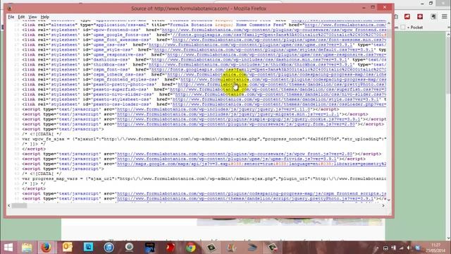The image size is (451, 254).
Task: Open the font-awesome.min.css stylesheet link
Action: 279,40
